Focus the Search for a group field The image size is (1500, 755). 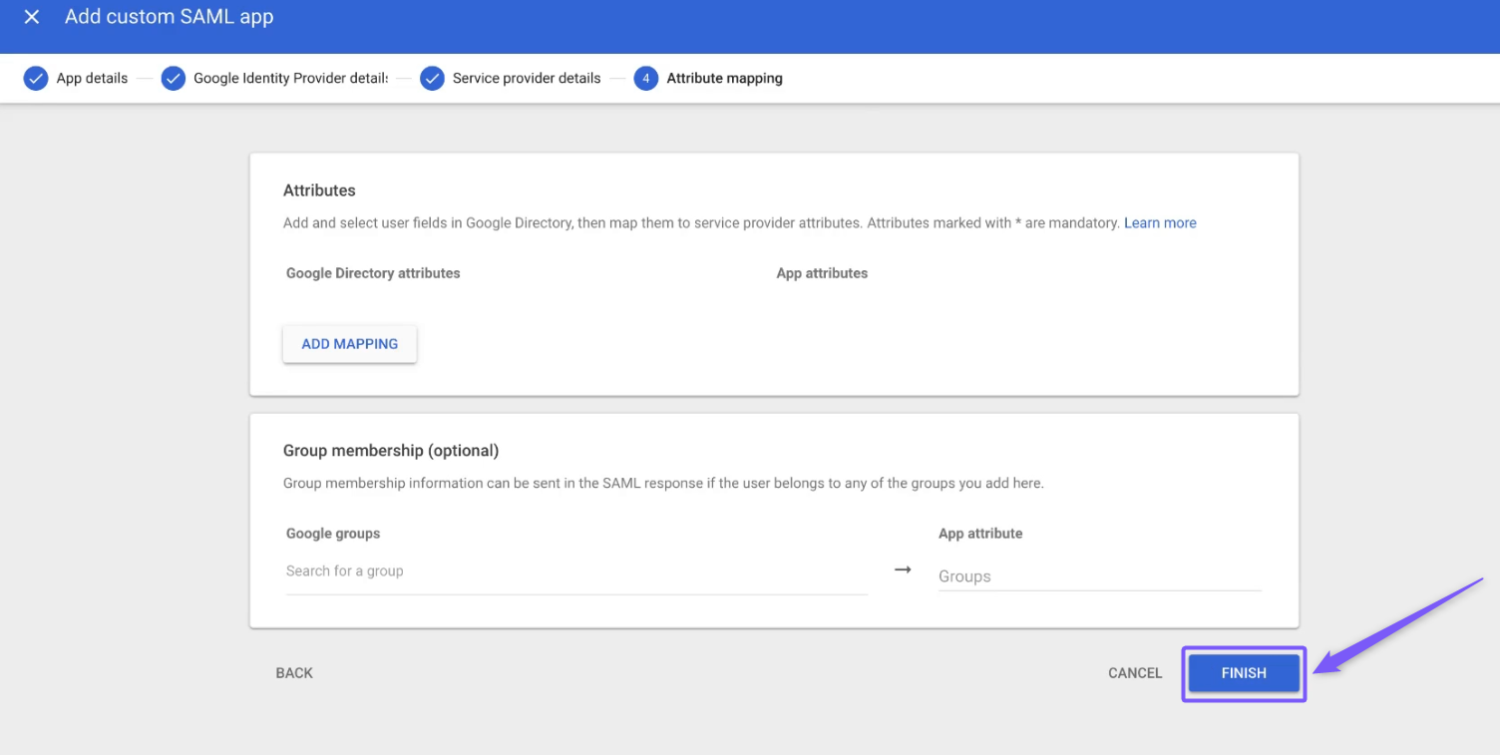click(575, 571)
